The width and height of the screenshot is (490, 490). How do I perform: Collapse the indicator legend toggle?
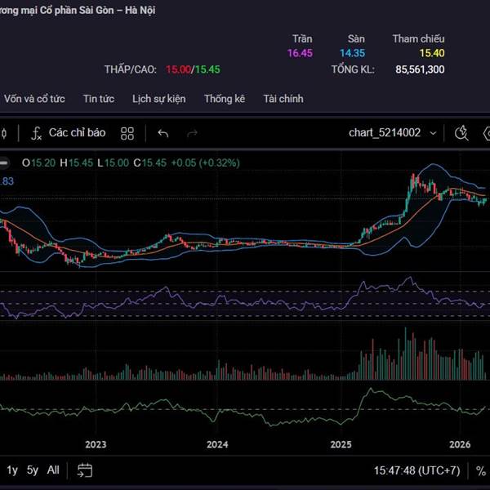[3, 163]
